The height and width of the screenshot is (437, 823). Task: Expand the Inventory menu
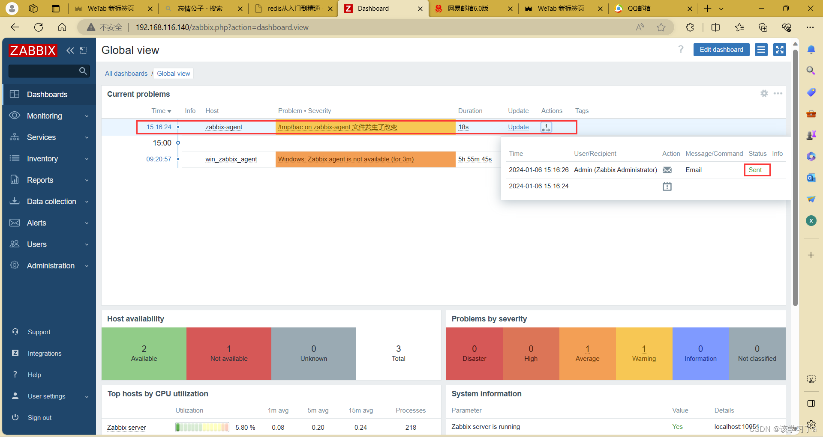coord(49,159)
